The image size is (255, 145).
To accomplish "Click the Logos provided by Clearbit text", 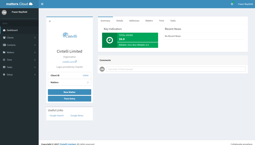I will (69, 67).
